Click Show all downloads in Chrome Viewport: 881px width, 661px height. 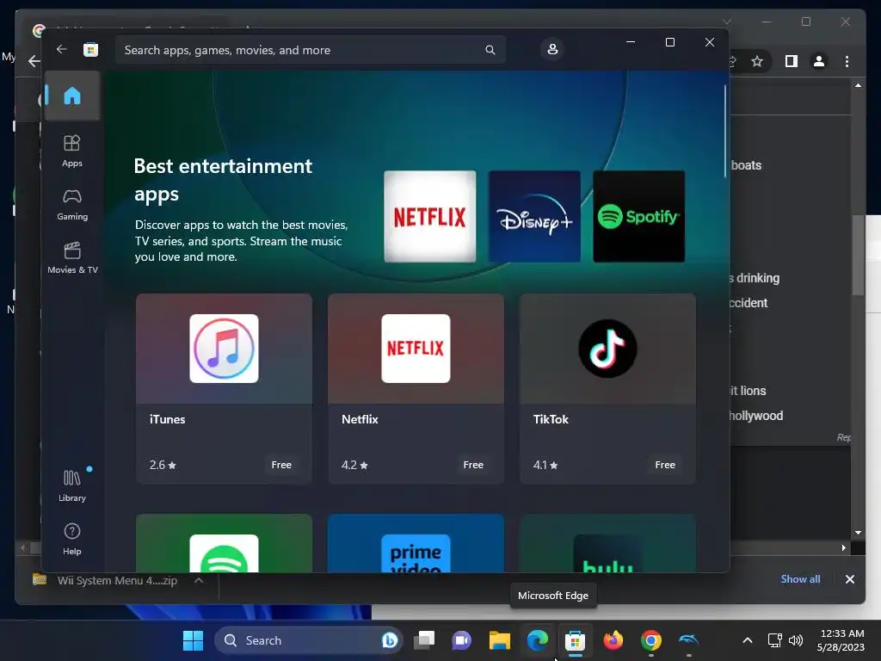coord(800,579)
